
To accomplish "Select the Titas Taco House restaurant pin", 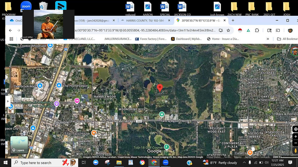I will coord(94,133).
